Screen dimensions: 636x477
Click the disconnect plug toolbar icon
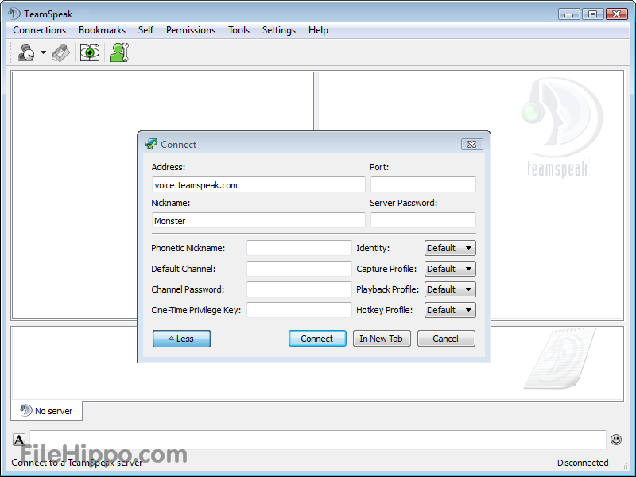click(x=61, y=52)
